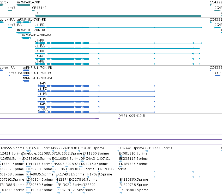Choose EST EK227816.5prime

83,180
